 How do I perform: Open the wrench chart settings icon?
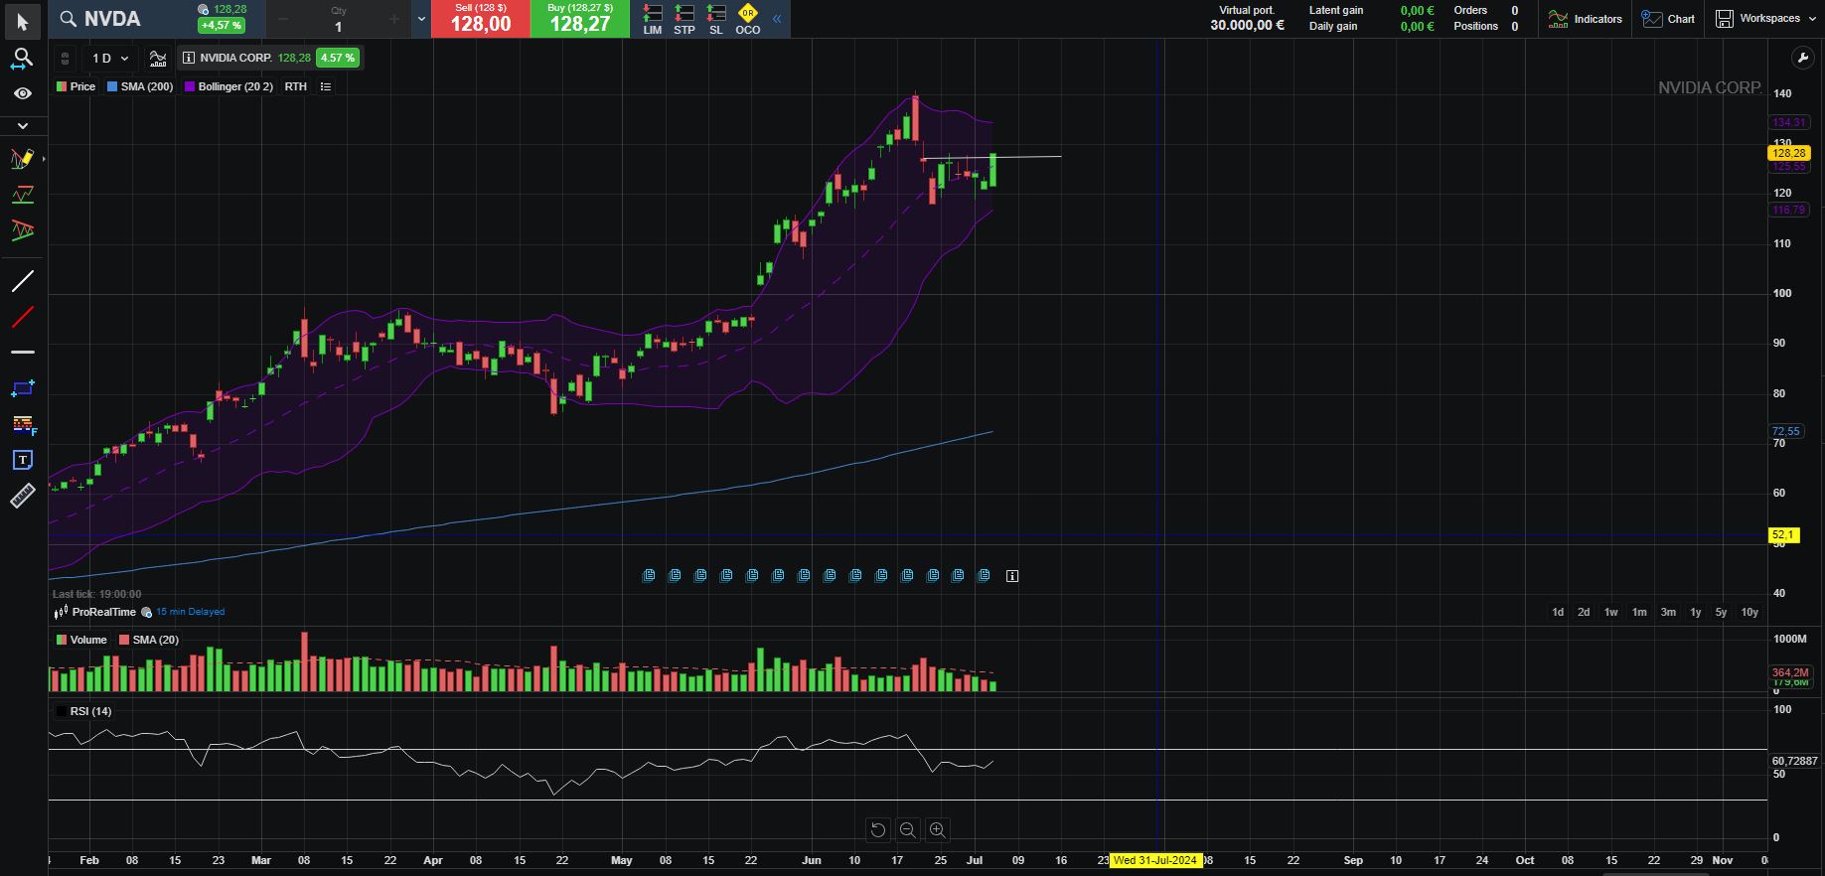1802,59
